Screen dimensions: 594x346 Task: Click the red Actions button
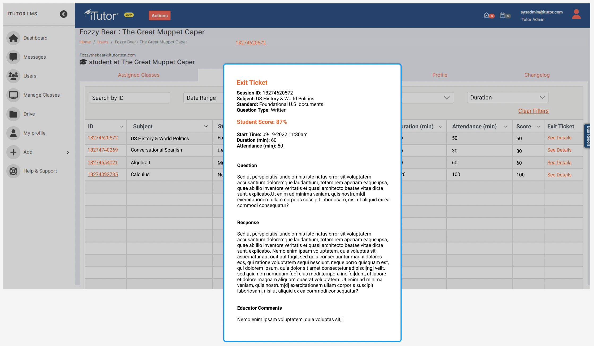tap(160, 16)
